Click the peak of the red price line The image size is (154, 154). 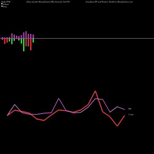pyautogui.click(x=95, y=91)
